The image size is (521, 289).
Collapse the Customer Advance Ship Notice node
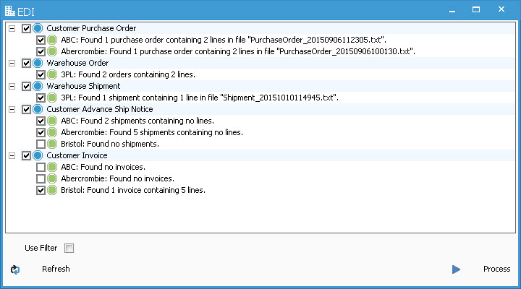[12, 110]
